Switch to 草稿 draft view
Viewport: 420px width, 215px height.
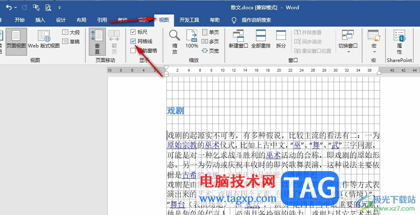71,41
